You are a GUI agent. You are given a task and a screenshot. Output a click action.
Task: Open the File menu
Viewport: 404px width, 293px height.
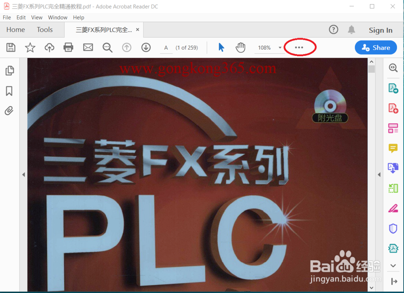pyautogui.click(x=7, y=17)
